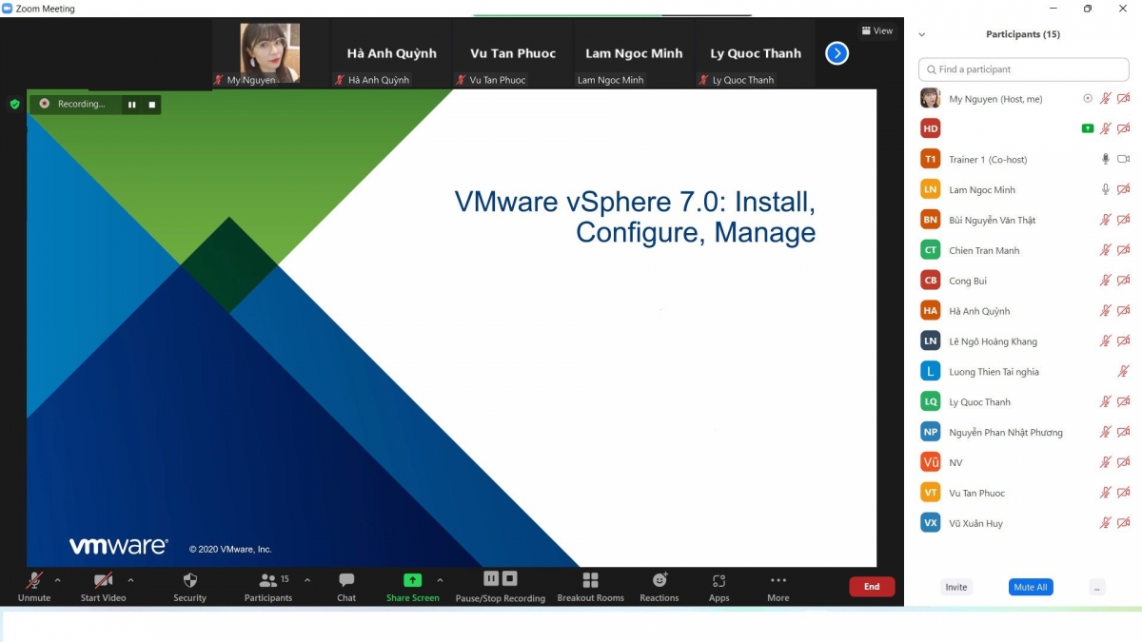
Task: Click Trainer 1's camera icon
Action: 1123,159
